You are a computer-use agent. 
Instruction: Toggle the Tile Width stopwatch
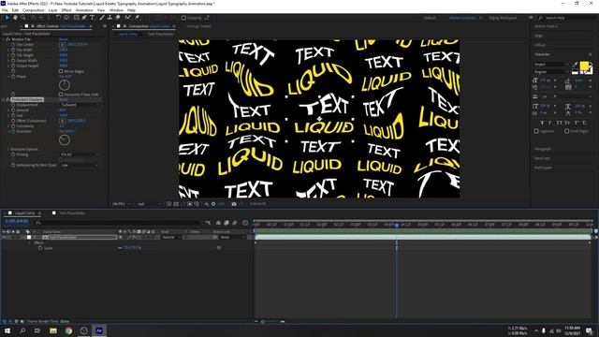[x=13, y=50]
